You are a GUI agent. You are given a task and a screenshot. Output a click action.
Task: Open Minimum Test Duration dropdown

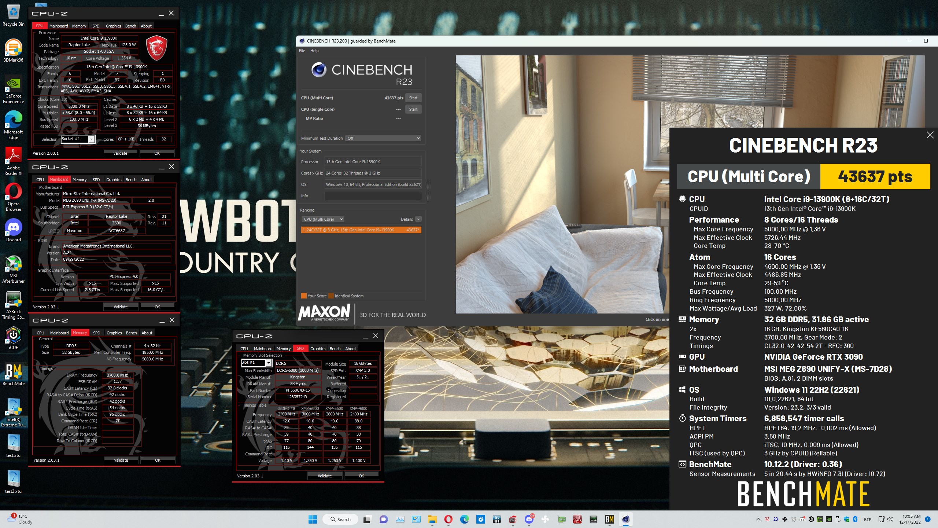(383, 138)
